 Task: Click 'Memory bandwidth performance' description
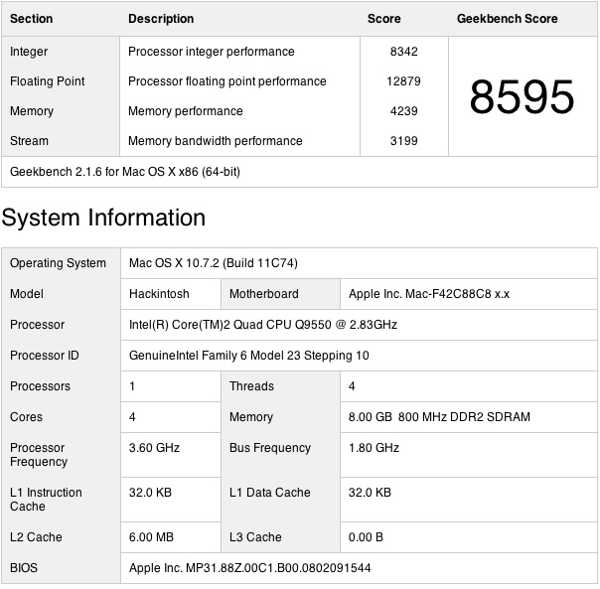(x=215, y=141)
